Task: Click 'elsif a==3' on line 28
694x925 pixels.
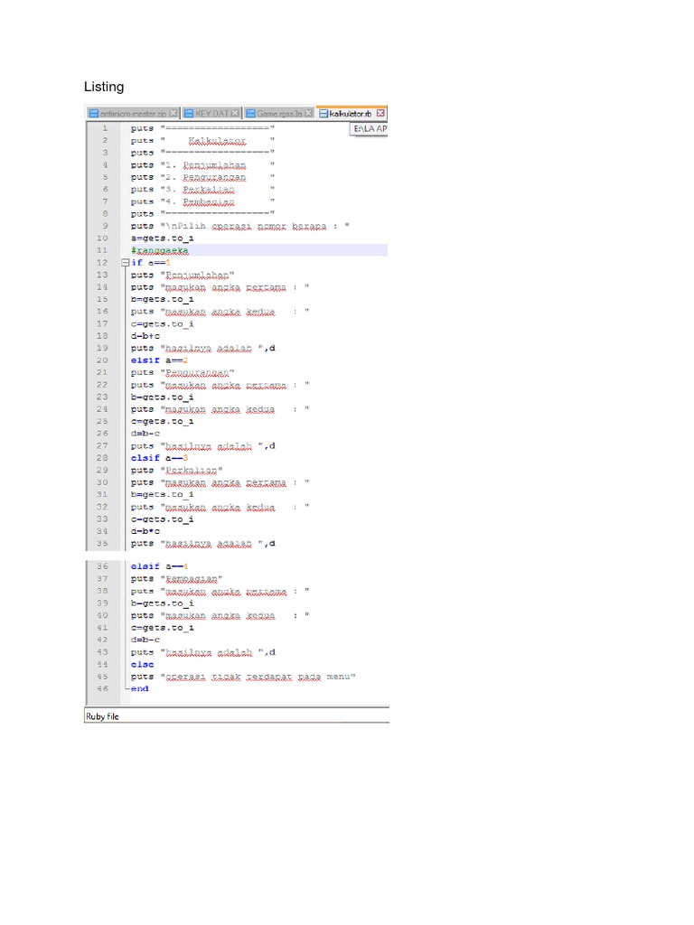Action: tap(159, 458)
